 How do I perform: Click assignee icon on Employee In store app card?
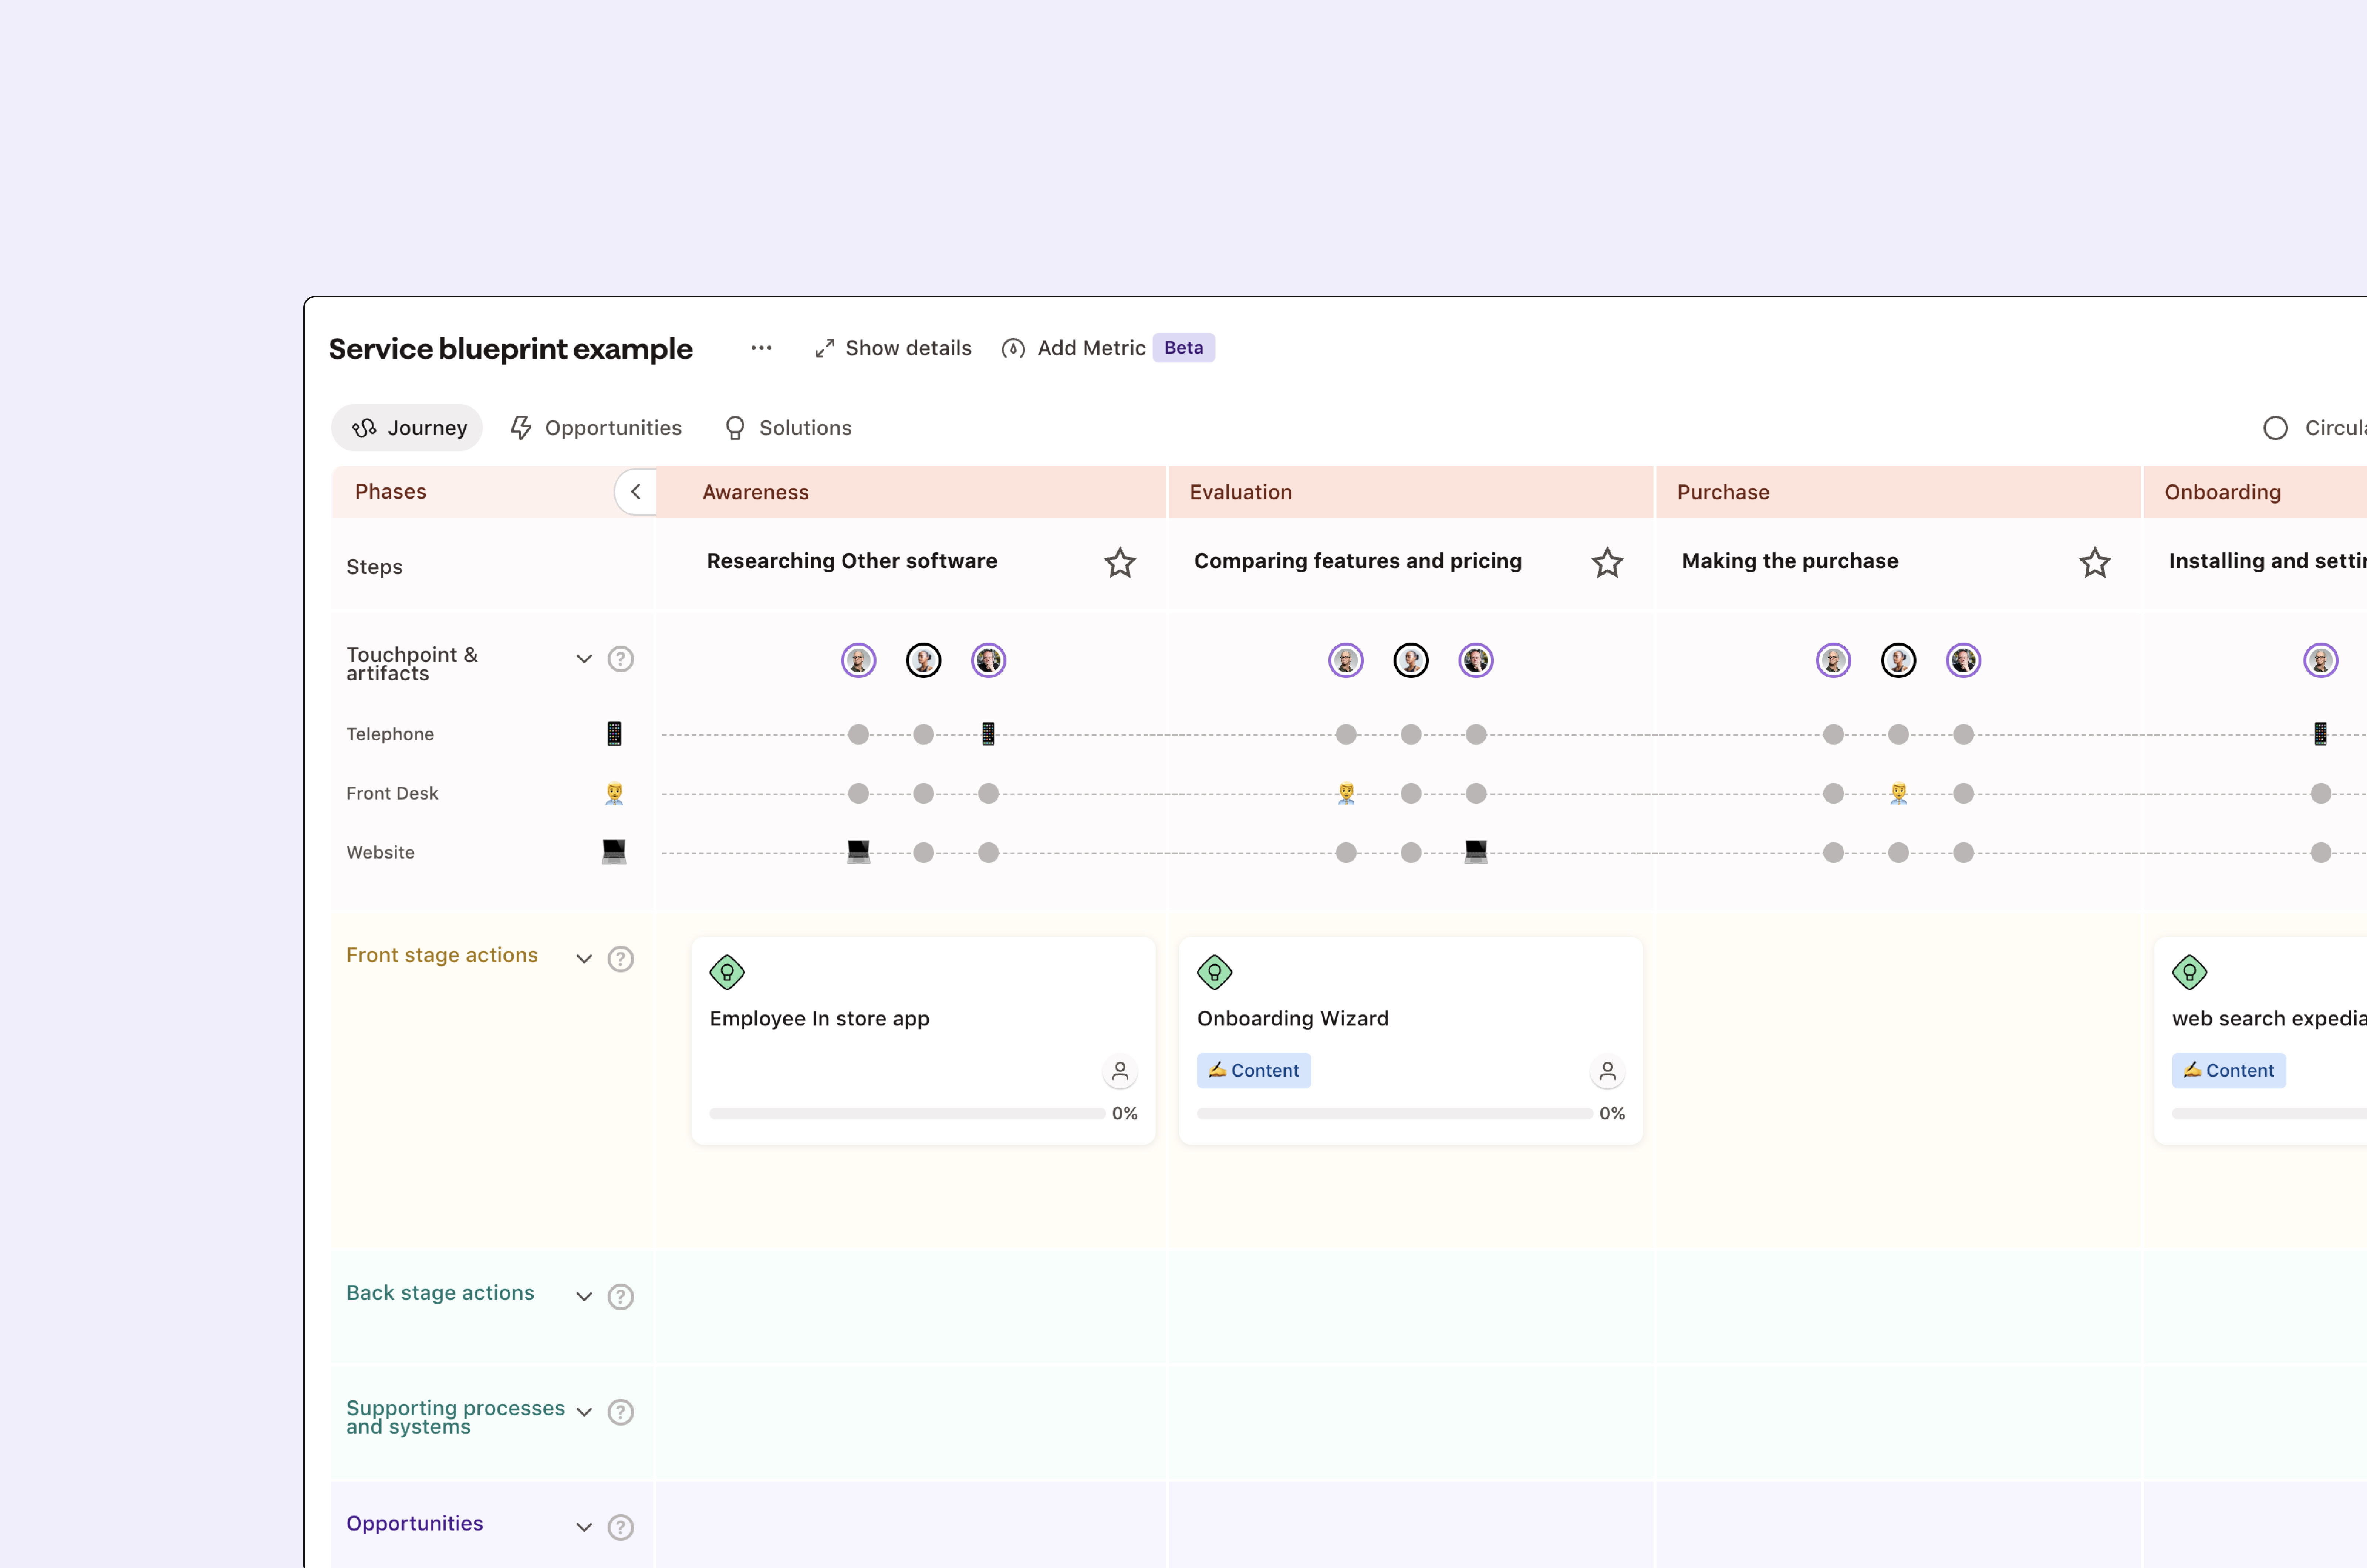(x=1119, y=1072)
